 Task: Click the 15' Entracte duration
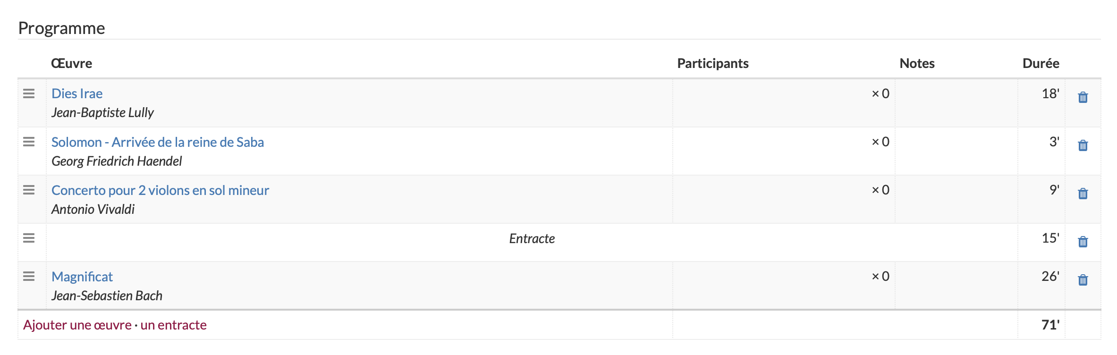coord(1050,238)
